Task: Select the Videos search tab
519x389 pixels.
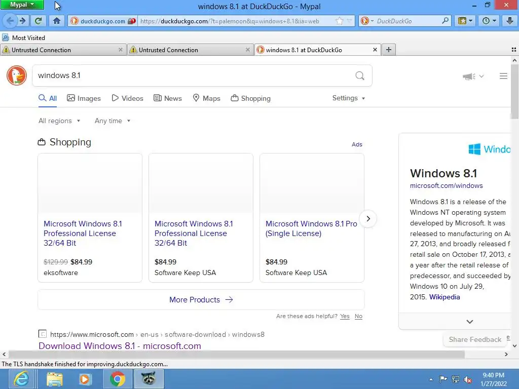Action: point(127,98)
